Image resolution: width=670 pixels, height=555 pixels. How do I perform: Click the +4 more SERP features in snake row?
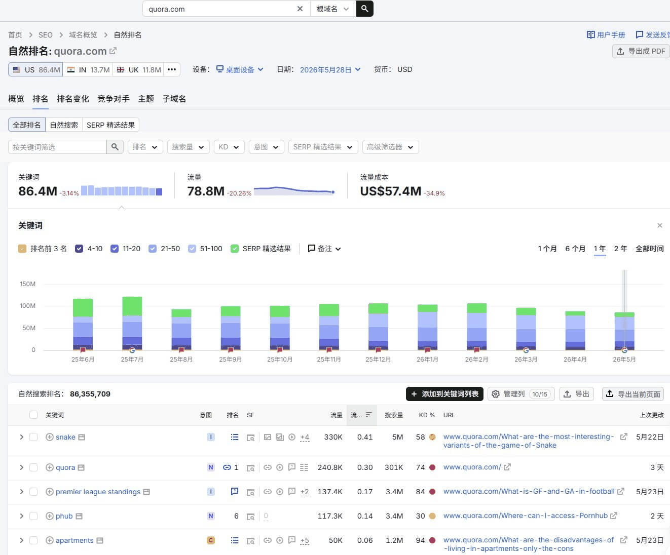[x=305, y=437]
